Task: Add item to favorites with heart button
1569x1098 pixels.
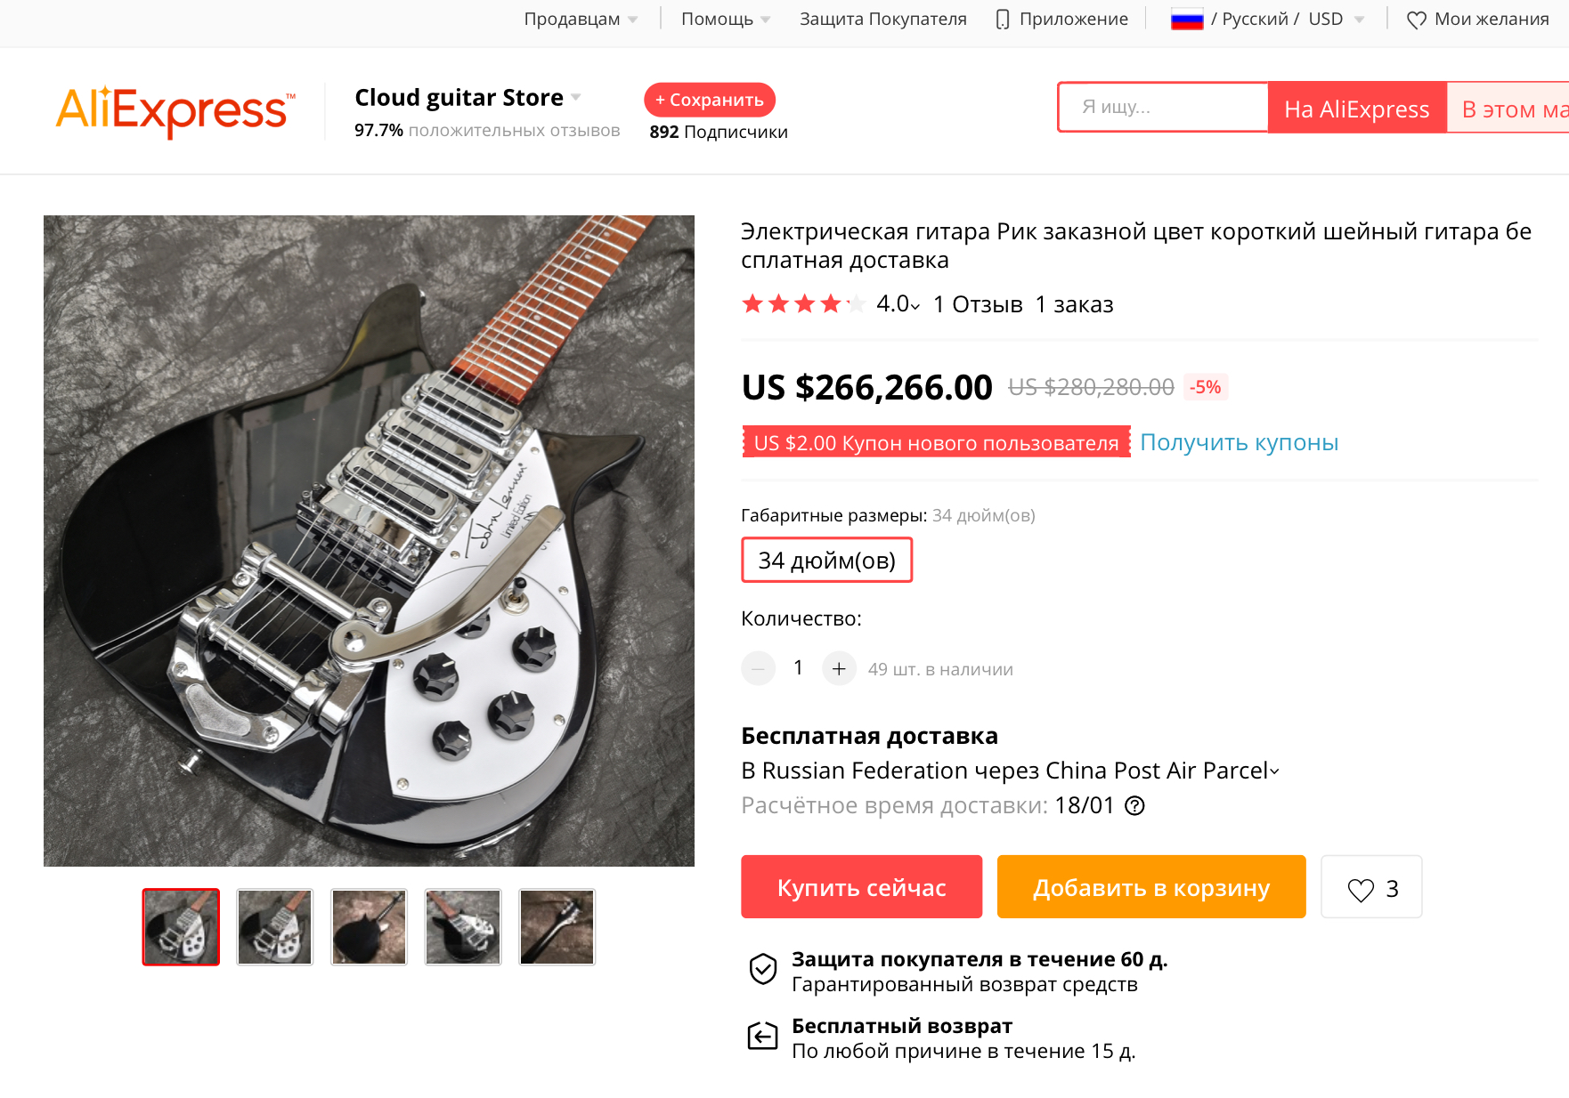Action: point(1371,887)
